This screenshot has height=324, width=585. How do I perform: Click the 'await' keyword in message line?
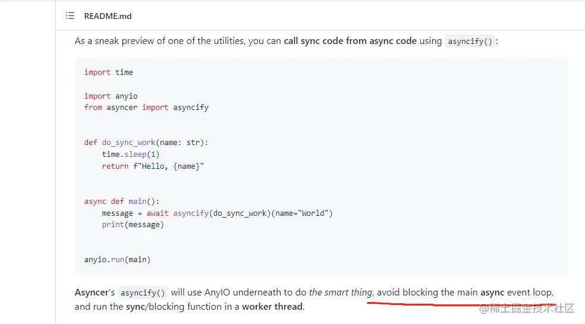[158, 213]
